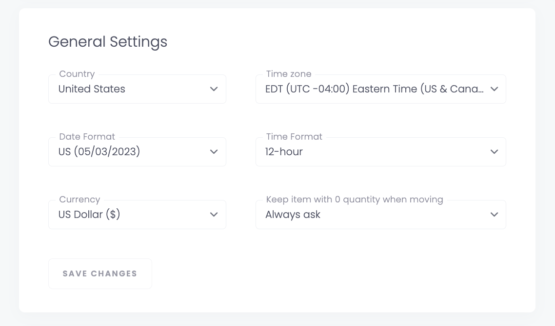Image resolution: width=555 pixels, height=326 pixels.
Task: Click the Keep item with 0 quantity label
Action: point(355,199)
